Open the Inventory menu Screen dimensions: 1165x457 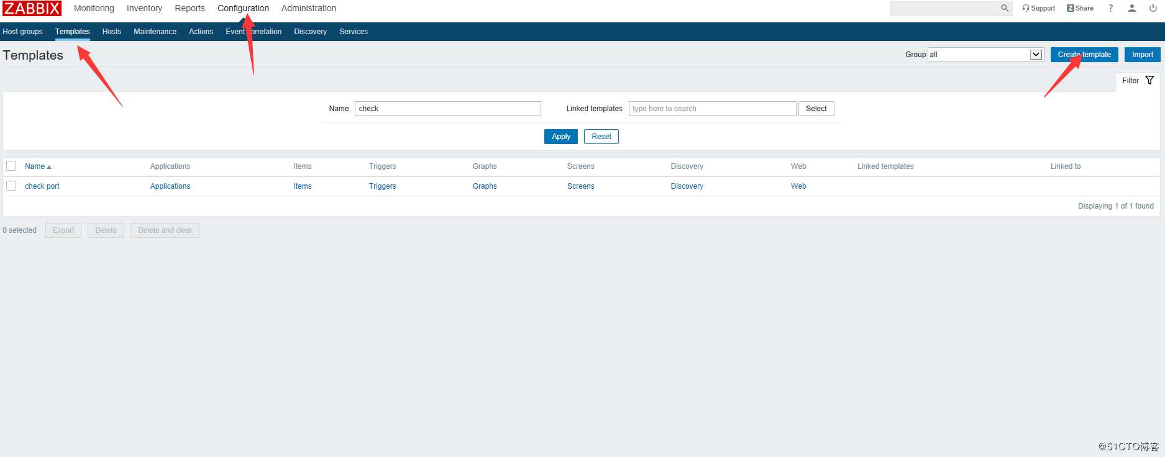(x=144, y=8)
